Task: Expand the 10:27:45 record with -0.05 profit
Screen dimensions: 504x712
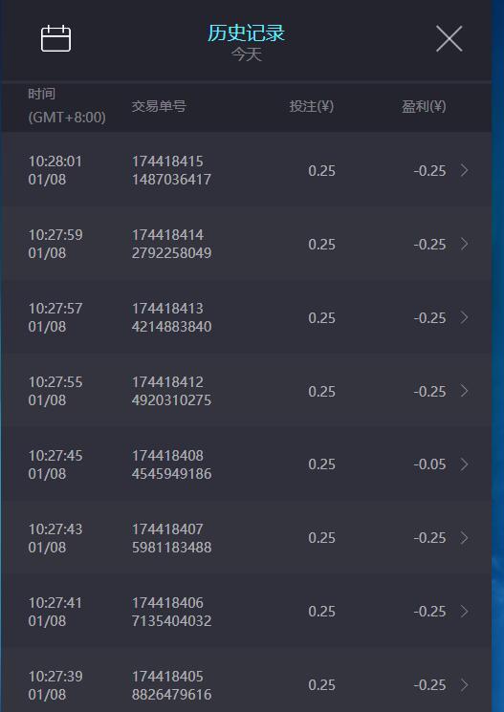Action: (464, 464)
